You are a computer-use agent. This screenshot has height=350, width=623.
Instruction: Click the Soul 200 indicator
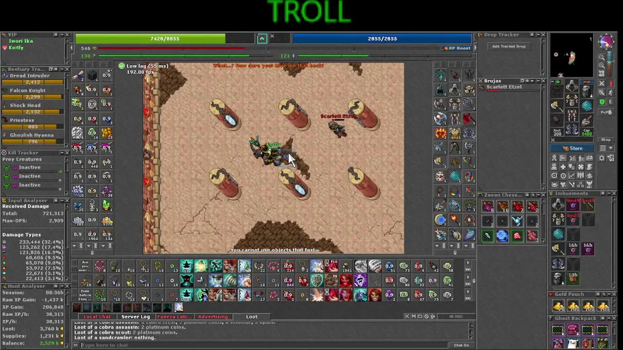point(557,132)
